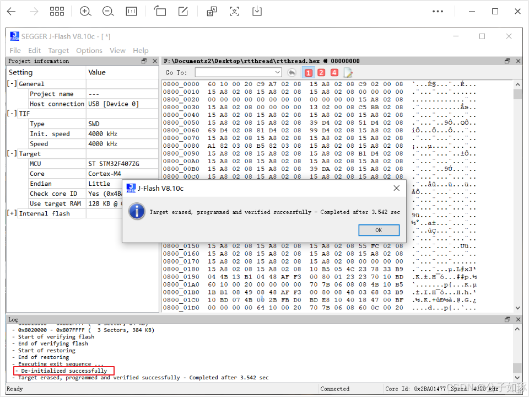Click inside the Go To input field
This screenshot has height=397, width=529.
(234, 72)
